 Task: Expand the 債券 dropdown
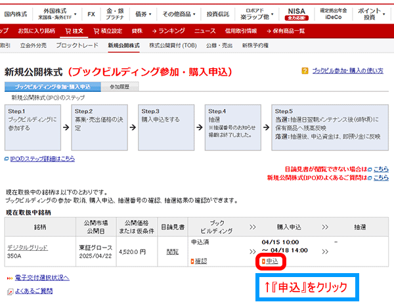click(143, 14)
